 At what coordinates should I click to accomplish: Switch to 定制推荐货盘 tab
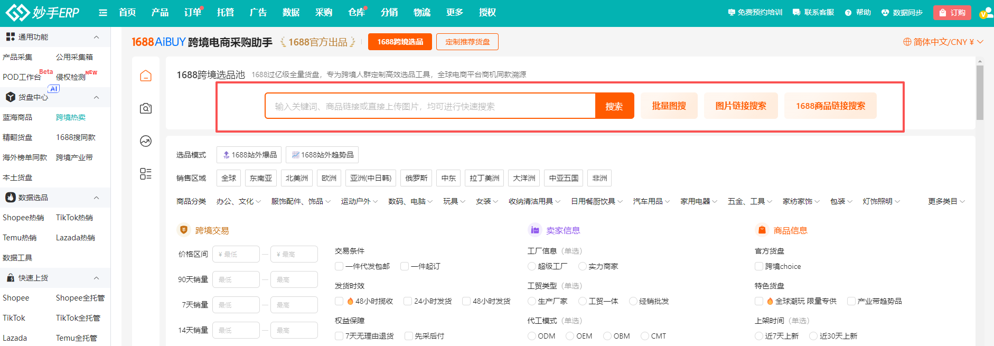[x=467, y=42]
